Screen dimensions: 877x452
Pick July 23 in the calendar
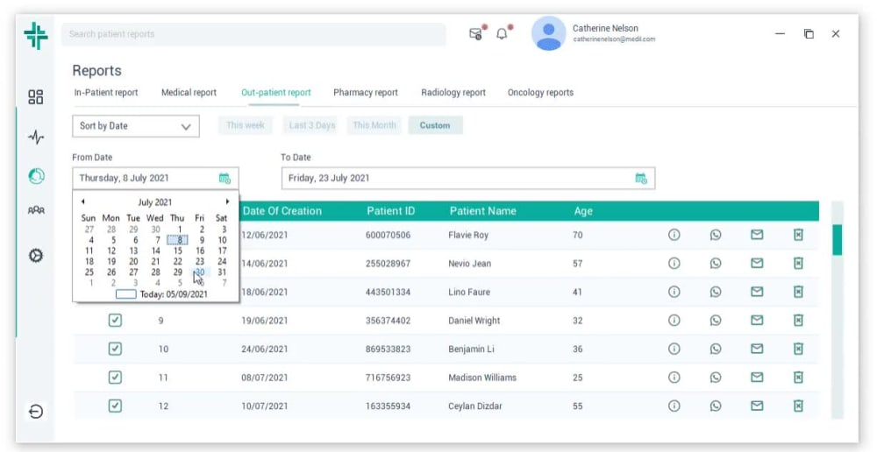tap(200, 262)
